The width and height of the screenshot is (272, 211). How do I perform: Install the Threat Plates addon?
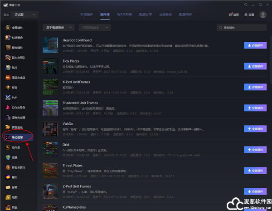pos(255,171)
